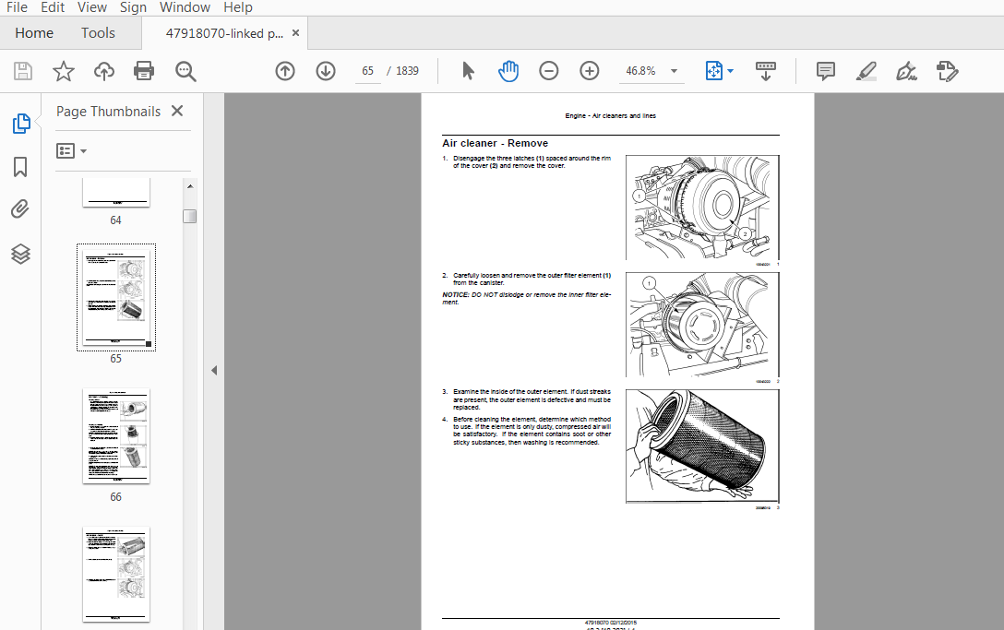The width and height of the screenshot is (1004, 630).
Task: Close the Page Thumbnails panel
Action: [x=177, y=111]
